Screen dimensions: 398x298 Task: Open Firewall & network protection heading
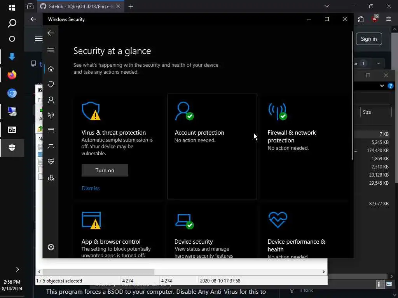[x=292, y=136]
